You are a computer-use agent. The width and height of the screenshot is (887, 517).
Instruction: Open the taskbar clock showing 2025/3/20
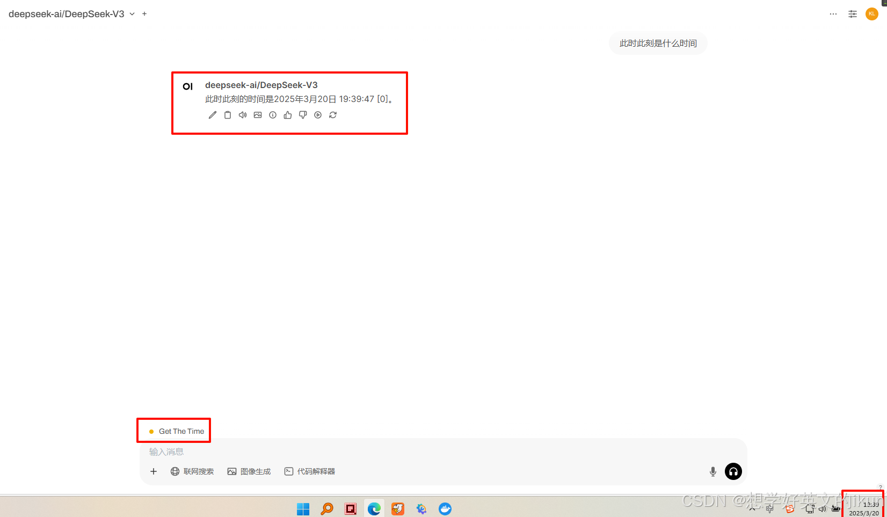tap(864, 509)
